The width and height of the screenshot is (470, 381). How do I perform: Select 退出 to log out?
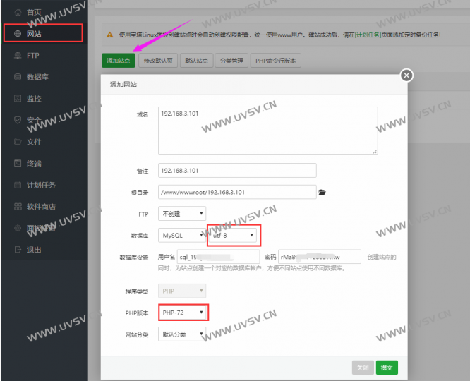(34, 250)
